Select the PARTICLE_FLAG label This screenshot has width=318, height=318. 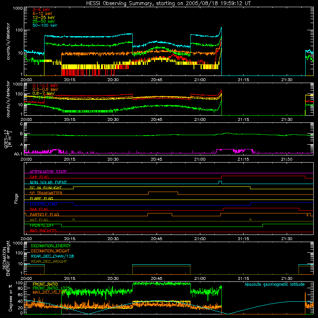click(x=45, y=215)
